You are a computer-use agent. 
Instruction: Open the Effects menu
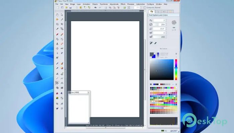123,4
